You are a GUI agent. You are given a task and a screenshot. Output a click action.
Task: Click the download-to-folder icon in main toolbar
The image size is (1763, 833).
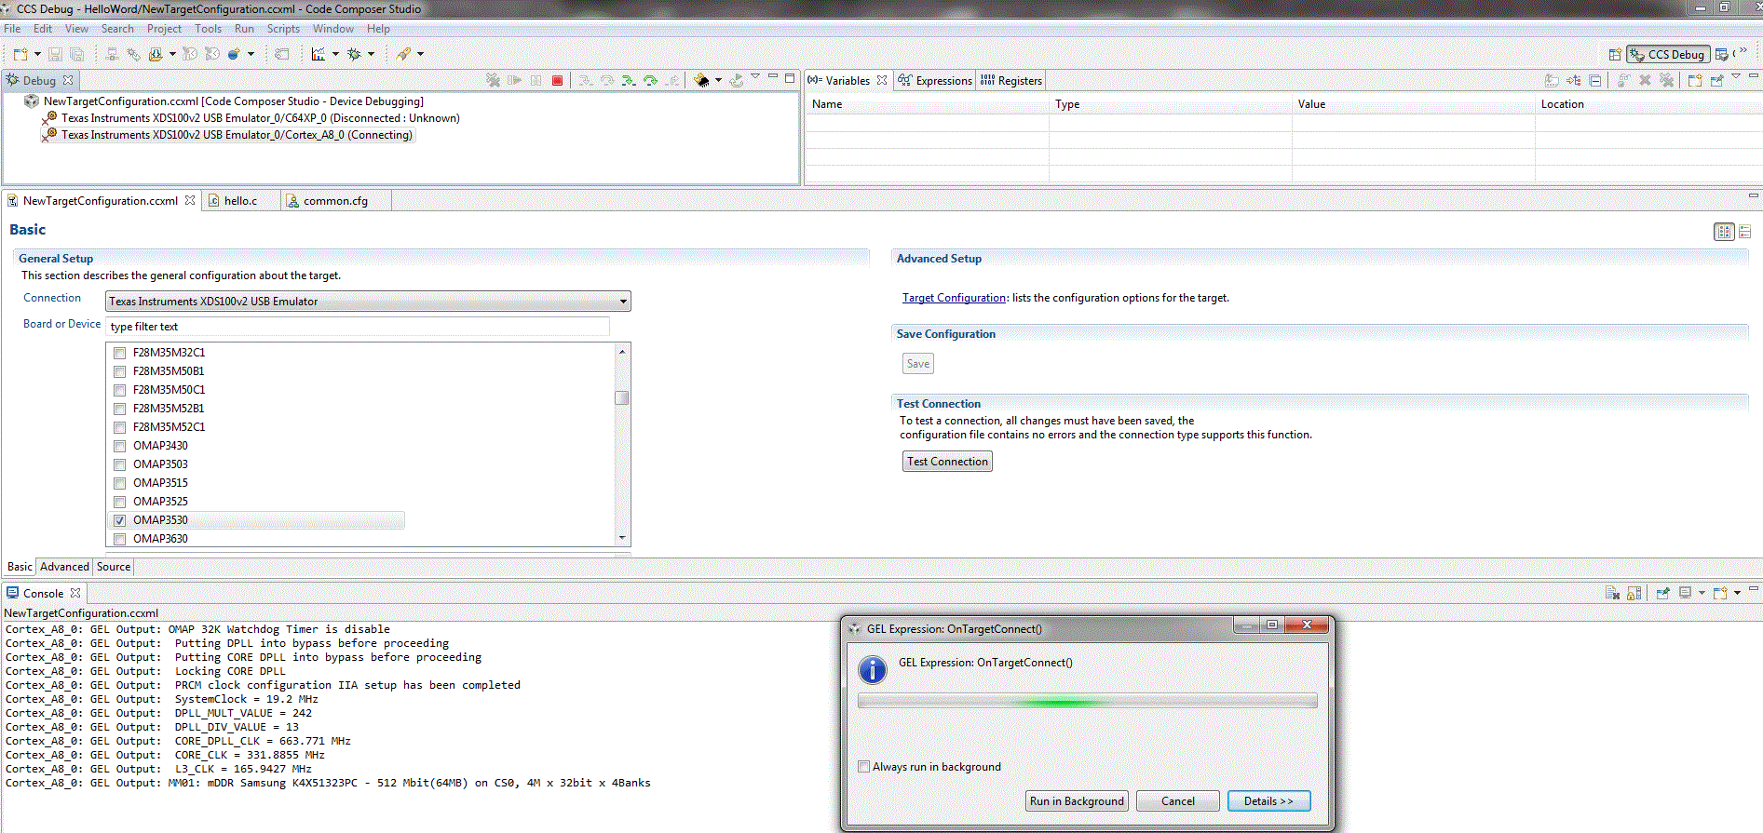(156, 54)
